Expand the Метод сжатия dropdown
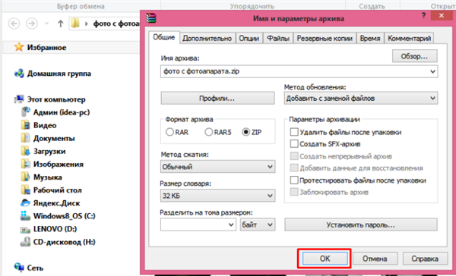This screenshot has width=456, height=276. (x=217, y=167)
